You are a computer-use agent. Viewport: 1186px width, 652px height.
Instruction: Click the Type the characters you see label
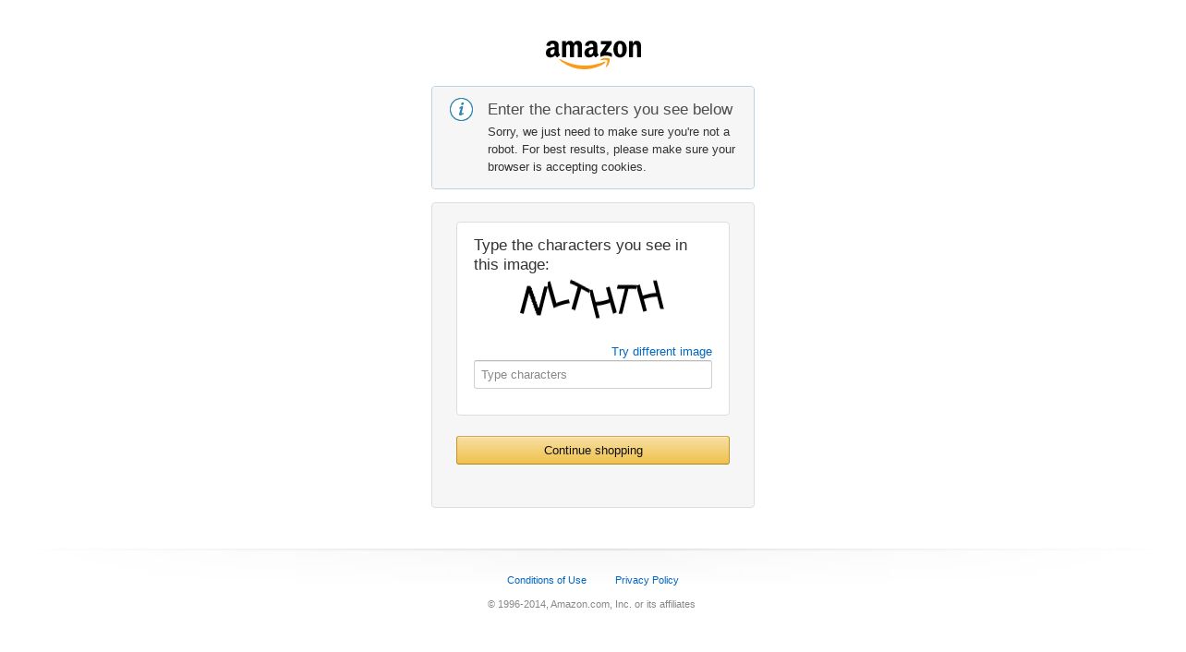(580, 245)
